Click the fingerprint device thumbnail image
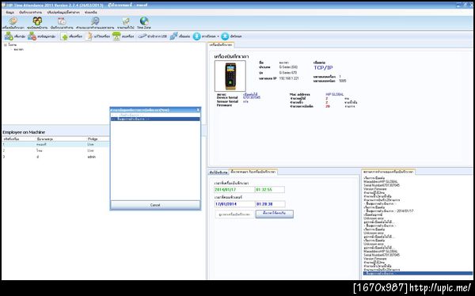This screenshot has width=475, height=296. [230, 76]
